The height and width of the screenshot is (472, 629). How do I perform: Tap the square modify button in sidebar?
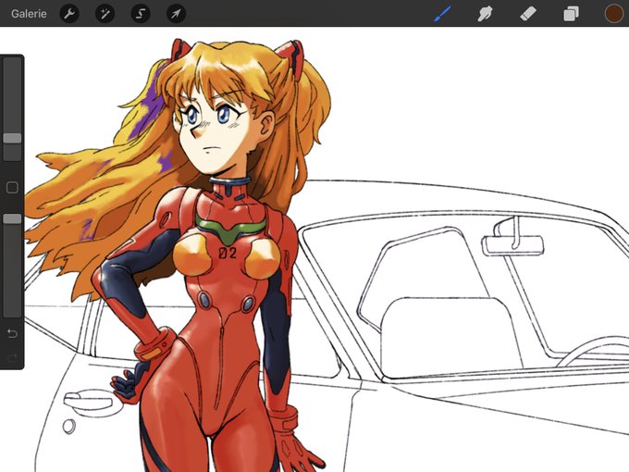[12, 188]
